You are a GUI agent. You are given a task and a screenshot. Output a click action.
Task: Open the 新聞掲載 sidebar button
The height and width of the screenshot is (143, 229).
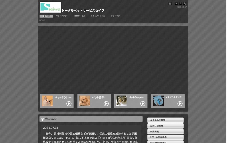click(165, 132)
